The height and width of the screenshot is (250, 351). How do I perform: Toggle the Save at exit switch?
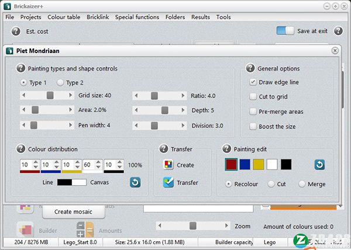point(285,31)
